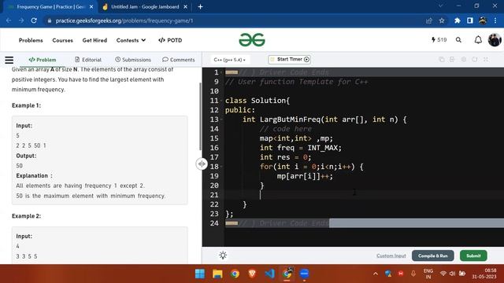Open the hamburger sidebar menu
504x283 pixels.
[x=9, y=60]
